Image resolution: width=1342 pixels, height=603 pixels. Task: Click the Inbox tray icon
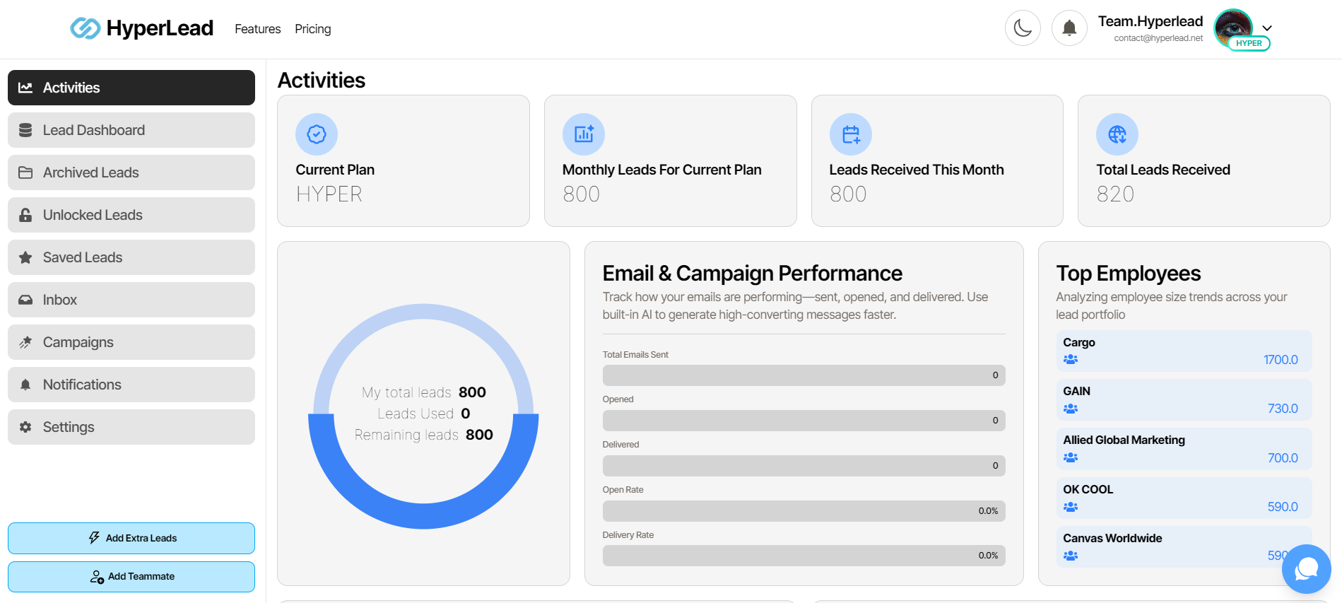pyautogui.click(x=25, y=300)
